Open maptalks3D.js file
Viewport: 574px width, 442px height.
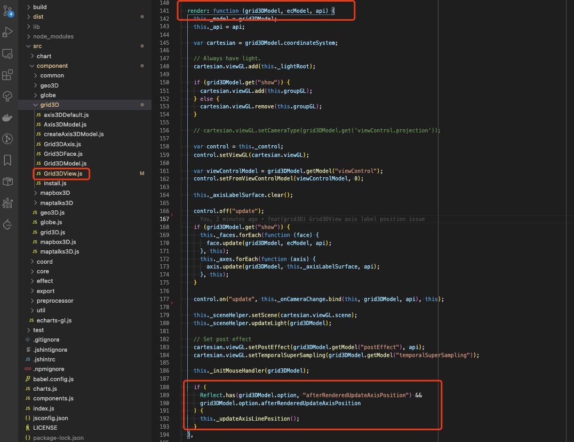85,251
